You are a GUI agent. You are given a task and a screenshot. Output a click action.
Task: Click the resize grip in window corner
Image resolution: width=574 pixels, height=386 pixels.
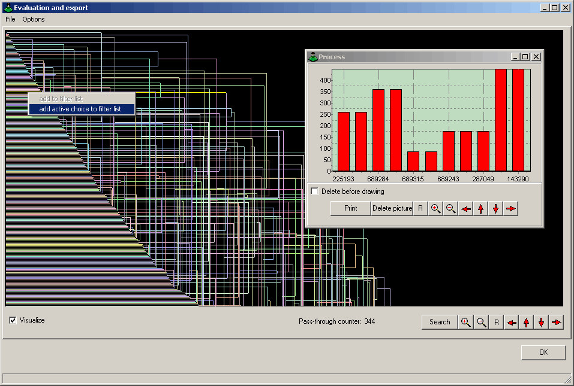click(568, 380)
